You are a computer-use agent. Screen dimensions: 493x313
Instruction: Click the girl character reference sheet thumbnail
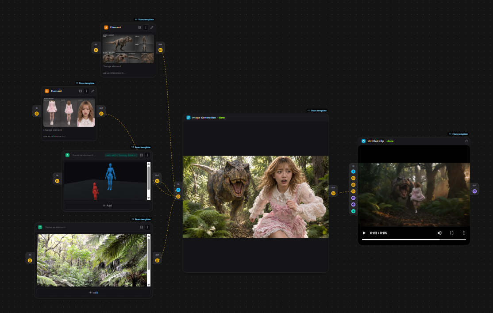click(x=69, y=112)
